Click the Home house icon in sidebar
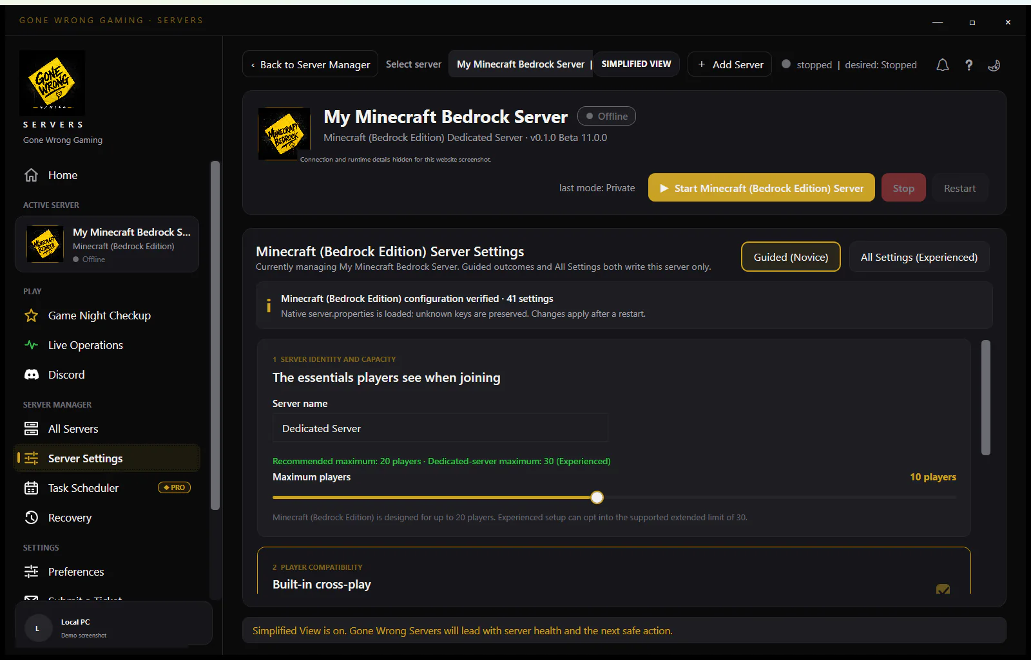The width and height of the screenshot is (1031, 660). coord(31,175)
